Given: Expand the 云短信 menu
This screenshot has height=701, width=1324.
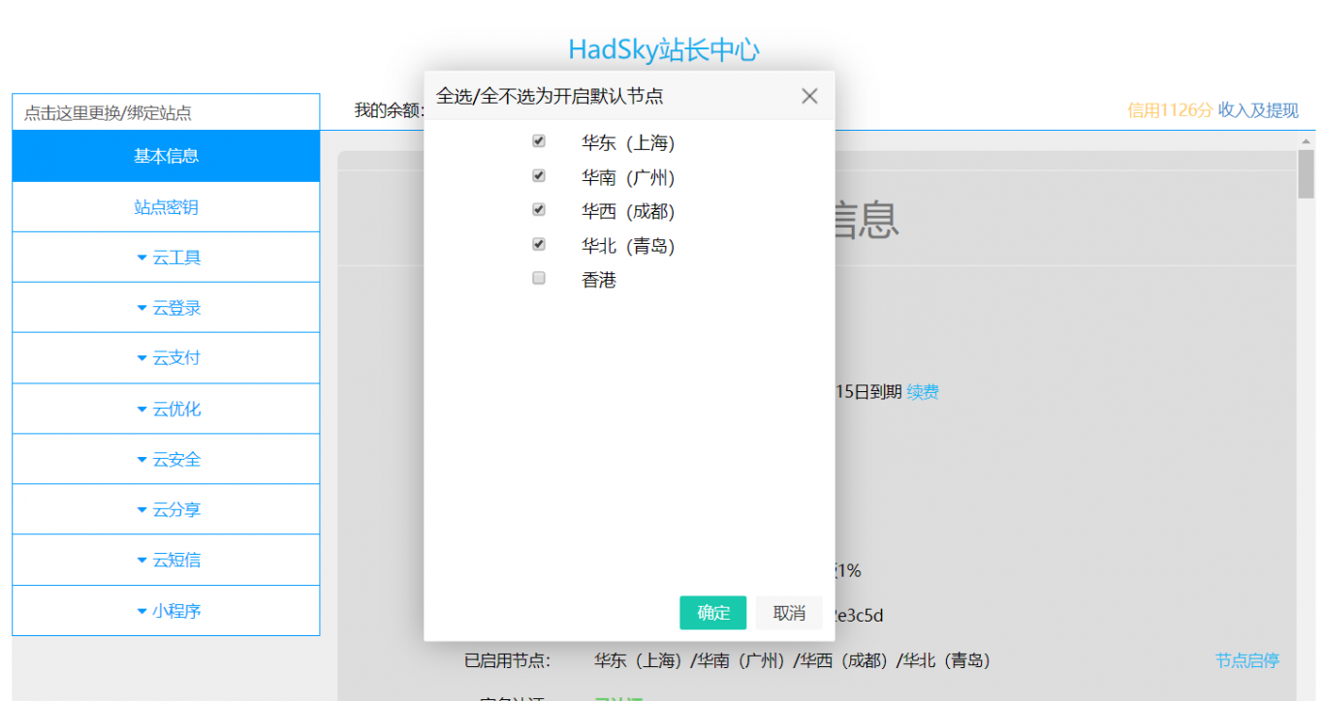Looking at the screenshot, I should tap(166, 560).
